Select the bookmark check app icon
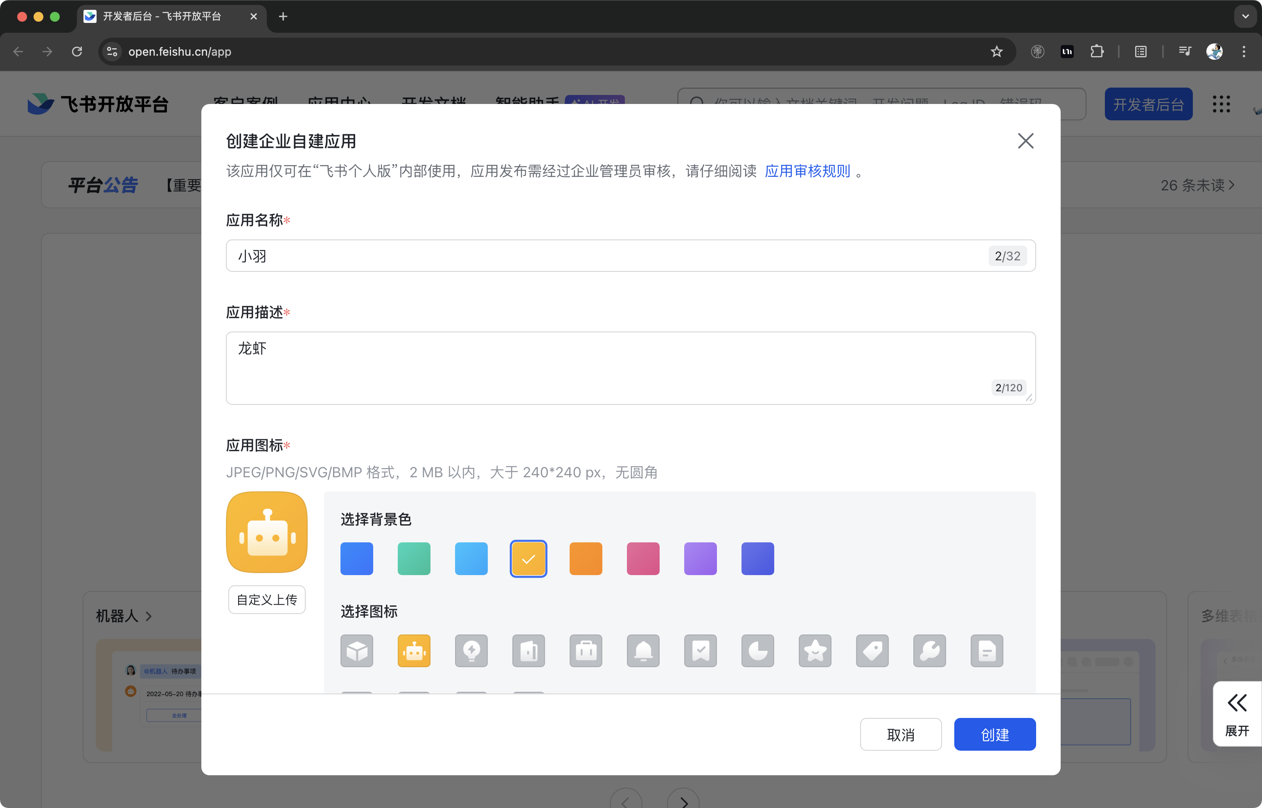Image resolution: width=1262 pixels, height=808 pixels. click(x=700, y=650)
